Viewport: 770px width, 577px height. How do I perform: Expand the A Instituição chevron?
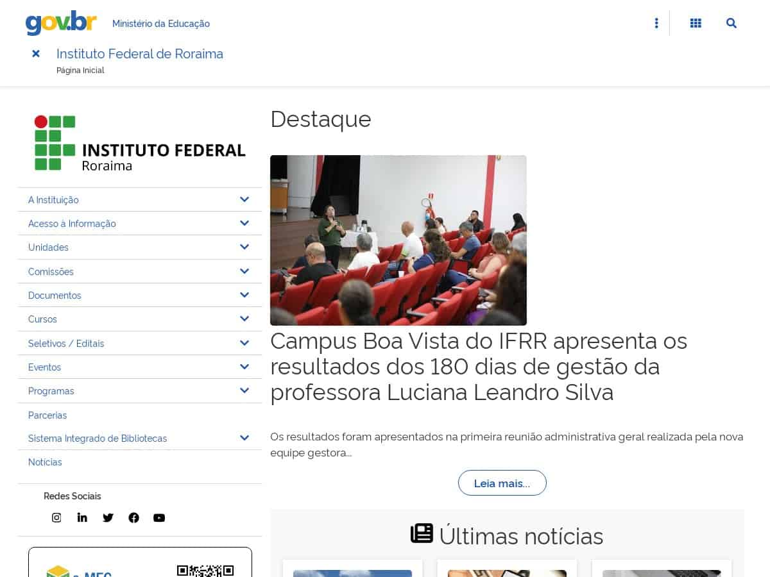[x=244, y=199]
